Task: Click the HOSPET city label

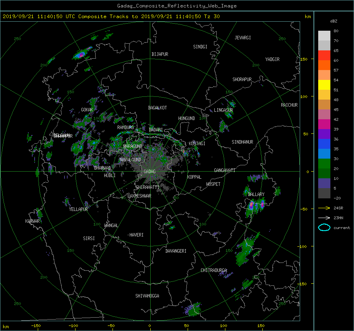Action: [x=213, y=184]
